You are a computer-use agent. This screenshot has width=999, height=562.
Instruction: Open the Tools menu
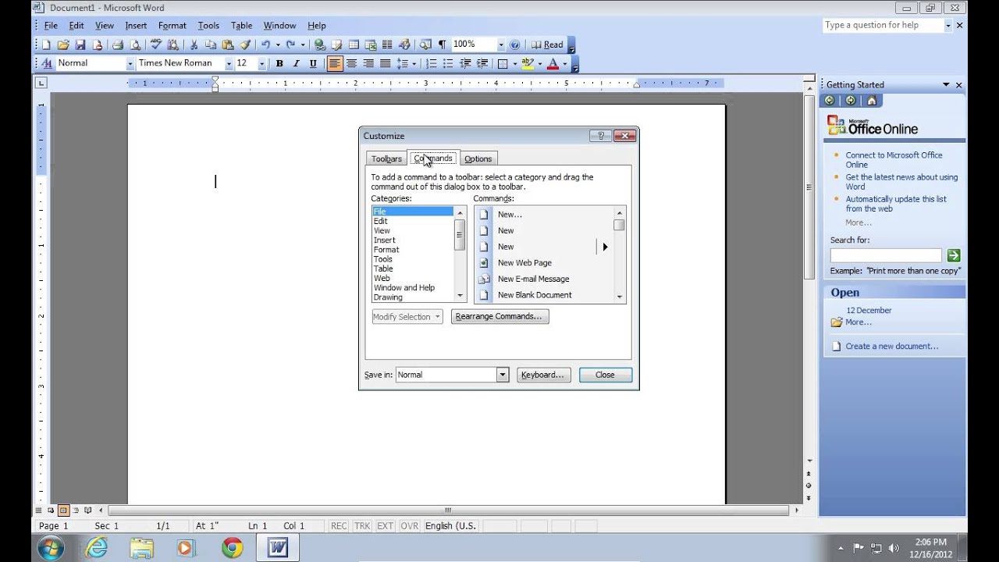pyautogui.click(x=208, y=26)
